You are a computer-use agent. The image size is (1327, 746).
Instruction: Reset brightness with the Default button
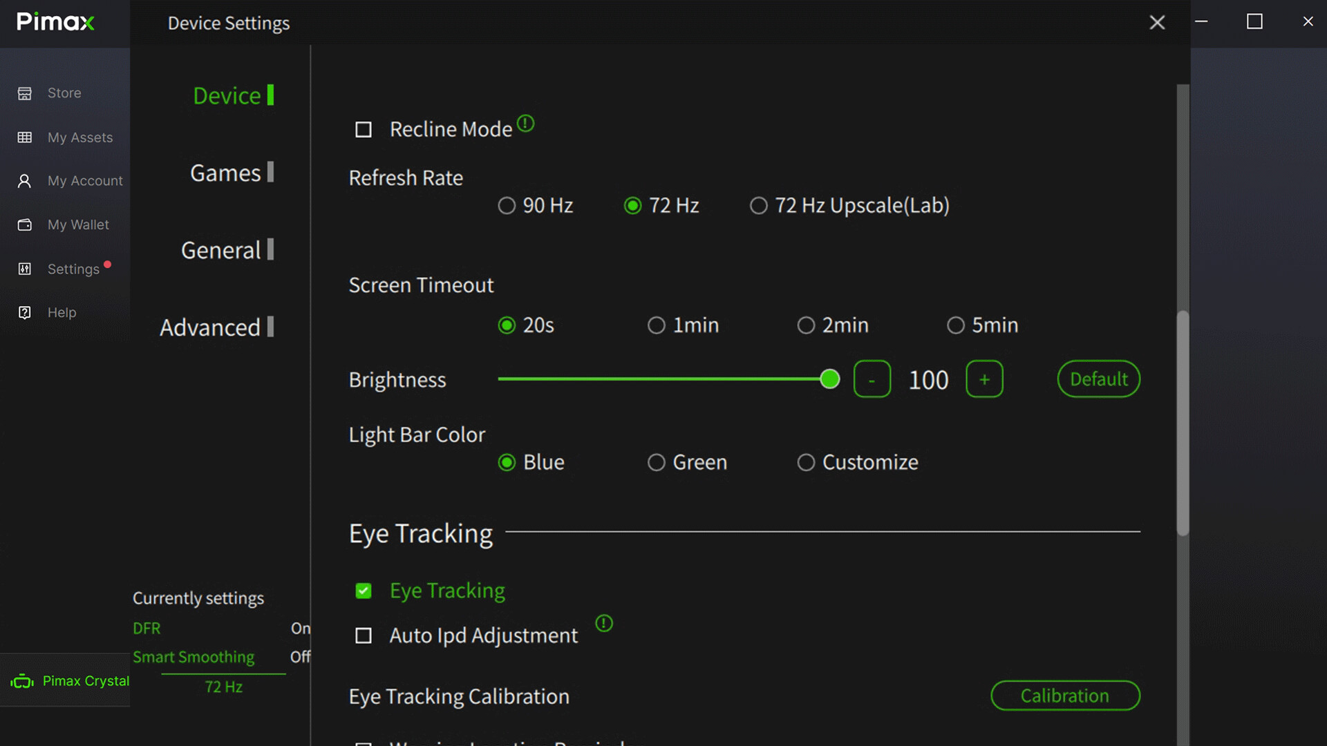pyautogui.click(x=1098, y=379)
